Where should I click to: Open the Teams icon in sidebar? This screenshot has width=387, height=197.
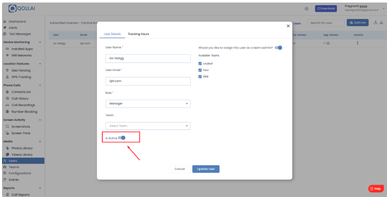[x=5, y=167]
